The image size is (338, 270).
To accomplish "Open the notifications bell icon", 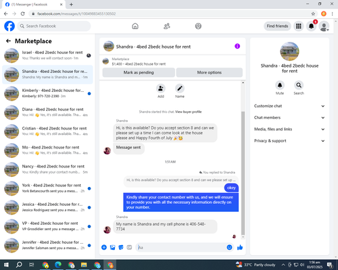I will point(311,26).
